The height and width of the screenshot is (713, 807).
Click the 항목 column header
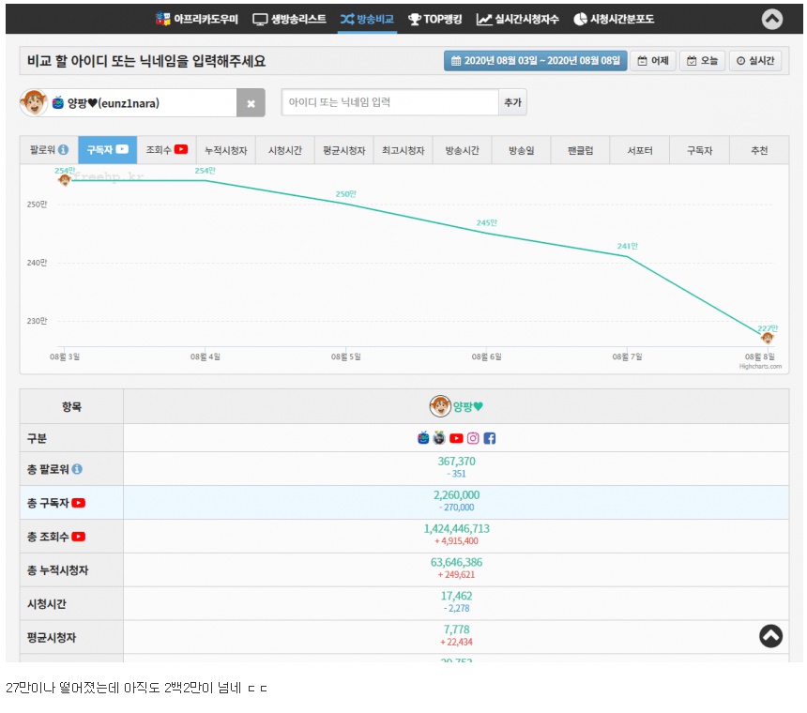[x=71, y=407]
